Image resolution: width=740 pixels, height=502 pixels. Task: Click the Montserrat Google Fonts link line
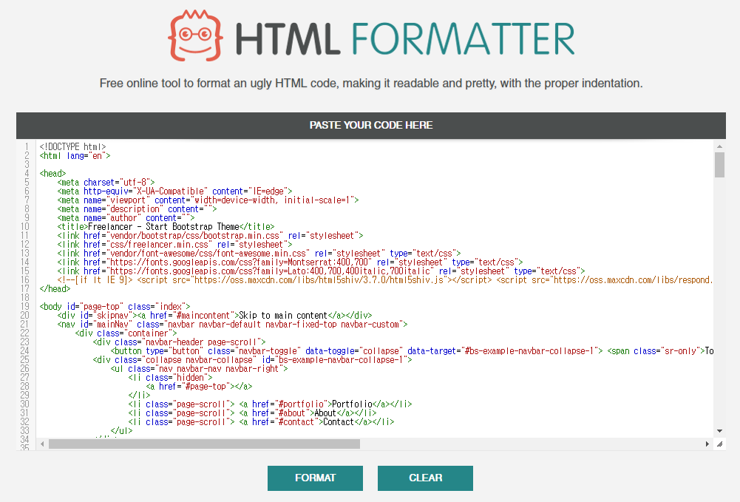tap(291, 262)
